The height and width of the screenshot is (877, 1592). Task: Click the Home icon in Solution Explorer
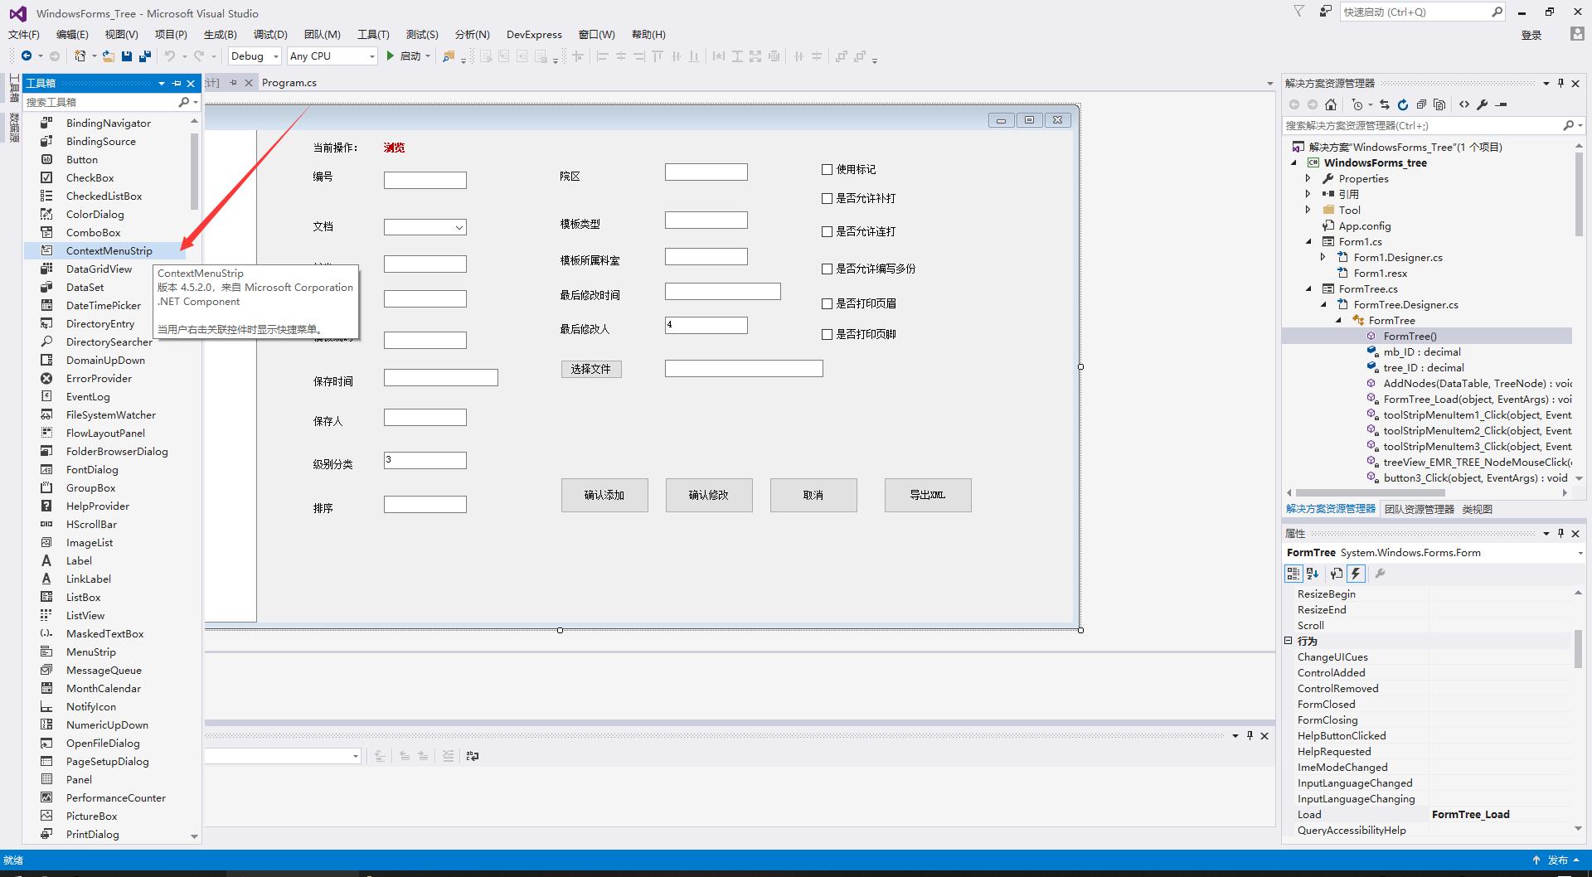tap(1331, 104)
